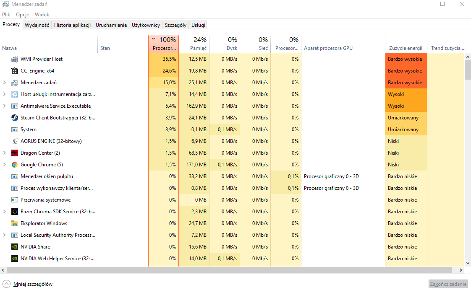Click the Eksplorator Windows folder icon
Viewport: 471px width, 290px height.
15,223
